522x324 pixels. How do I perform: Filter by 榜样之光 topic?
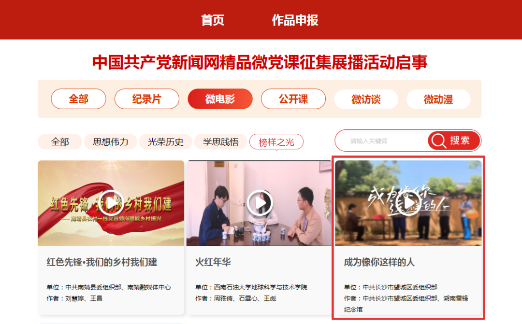(x=276, y=142)
